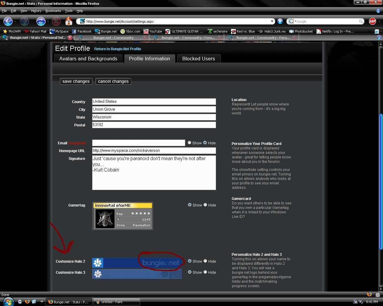Go back using the Back arrow
The width and height of the screenshot is (383, 306).
(8, 21)
